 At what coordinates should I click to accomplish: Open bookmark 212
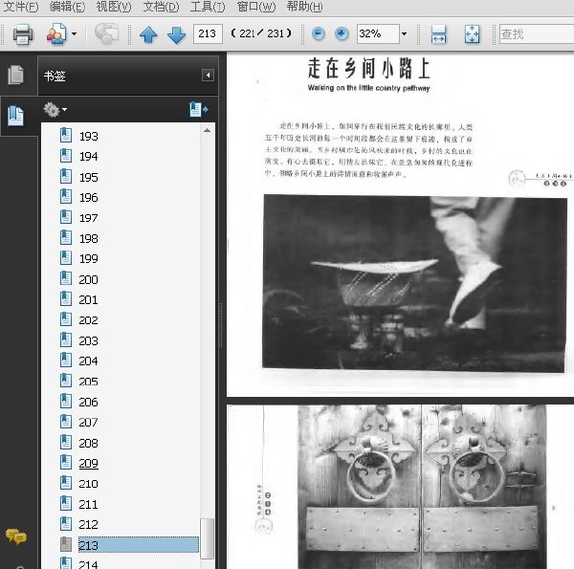point(89,524)
